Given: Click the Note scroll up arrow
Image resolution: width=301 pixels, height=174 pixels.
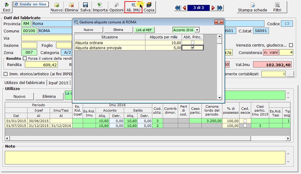Looking at the screenshot, I should click(x=288, y=154).
